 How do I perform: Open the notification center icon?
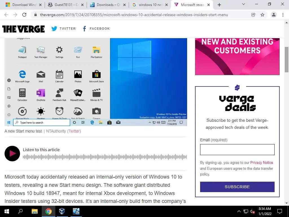pyautogui.click(x=280, y=211)
